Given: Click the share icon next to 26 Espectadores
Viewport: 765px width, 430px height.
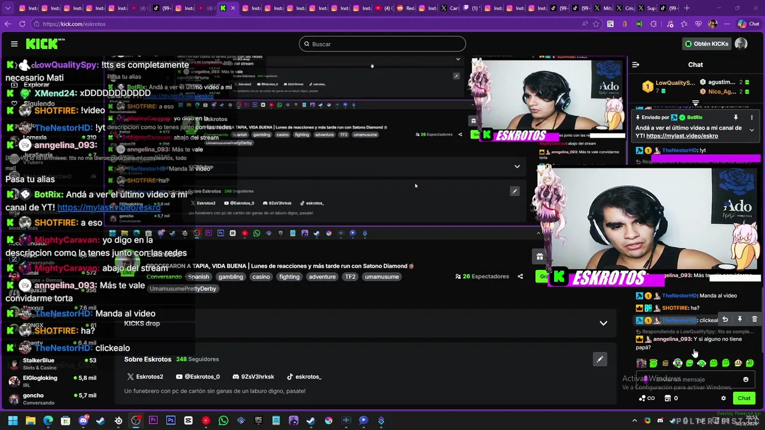Looking at the screenshot, I should point(520,277).
